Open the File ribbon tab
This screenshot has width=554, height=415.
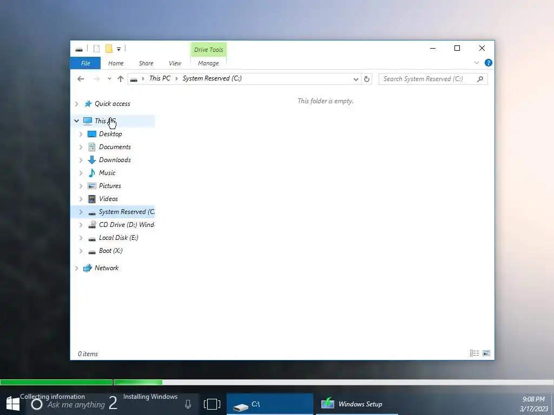click(x=85, y=63)
